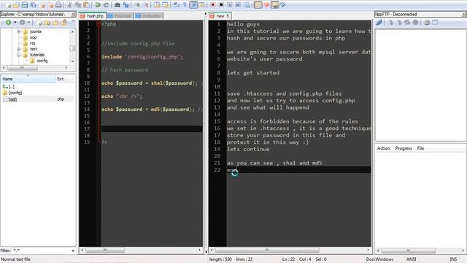Click the new 5 editor horizontal scrollbar
467x263 pixels.
click(290, 250)
